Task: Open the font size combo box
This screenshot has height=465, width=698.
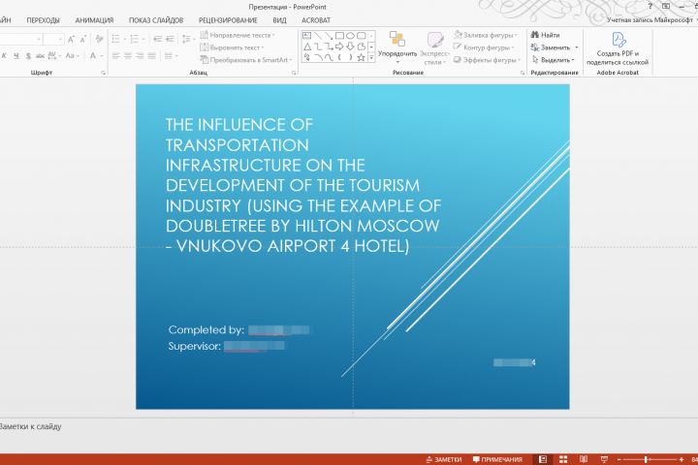Action: 53,39
